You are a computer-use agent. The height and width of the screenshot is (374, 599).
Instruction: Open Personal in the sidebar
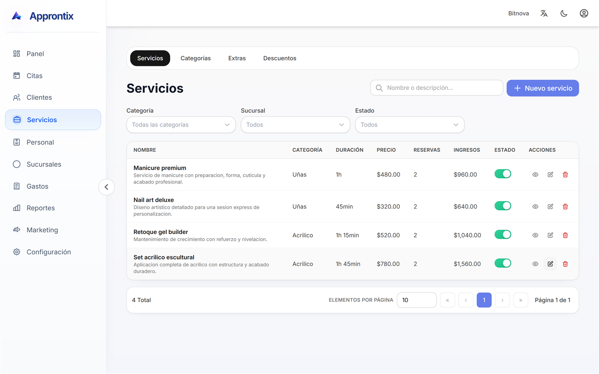tap(53, 142)
